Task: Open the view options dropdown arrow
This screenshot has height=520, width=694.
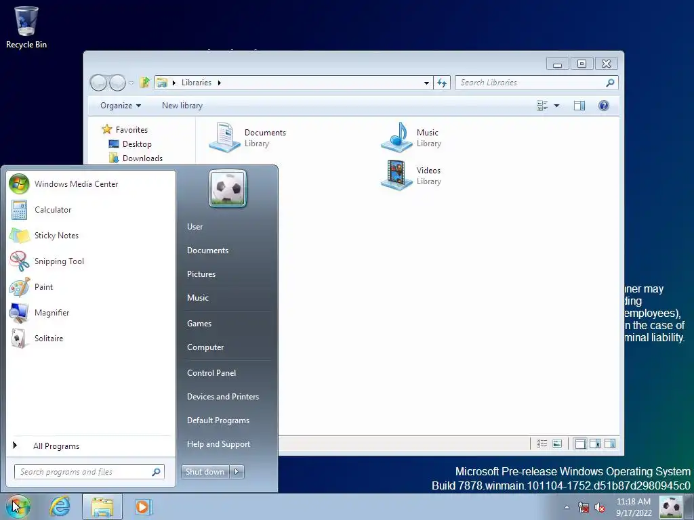Action: click(x=557, y=106)
